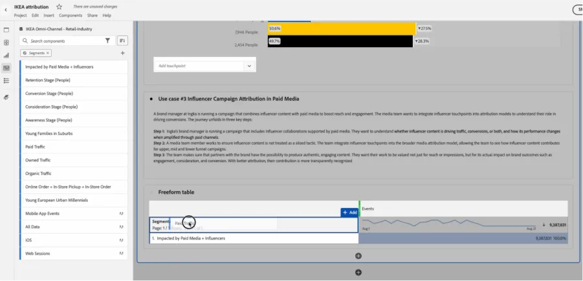Select Owned Traffic segment
The image size is (583, 281).
click(x=74, y=160)
